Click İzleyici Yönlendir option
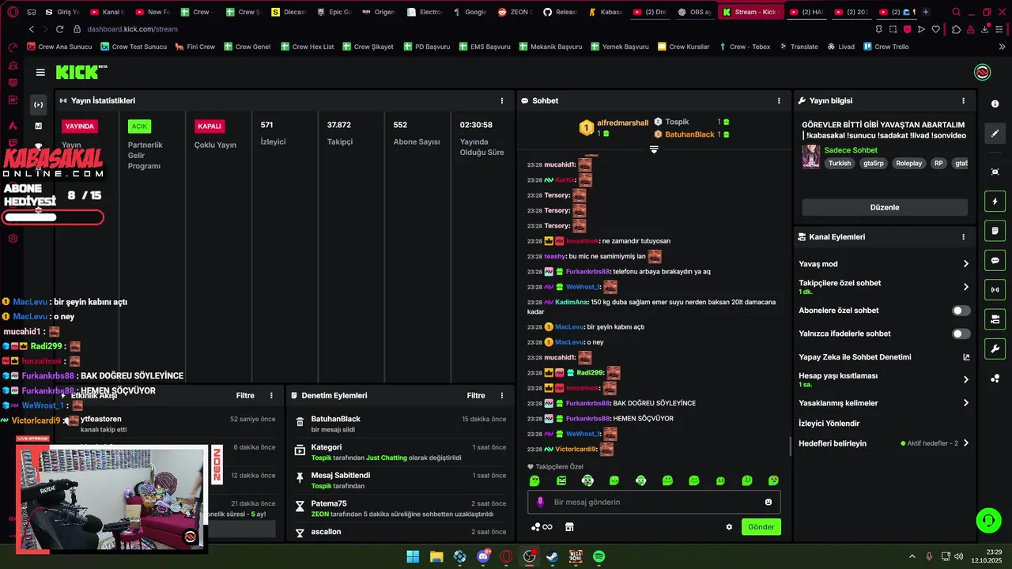1012x569 pixels. 829,424
